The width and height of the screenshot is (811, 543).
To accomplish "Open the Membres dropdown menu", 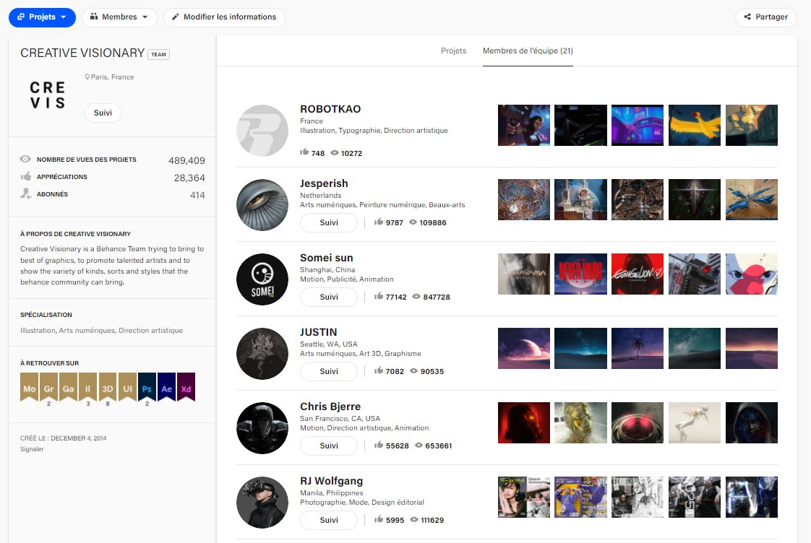I will (x=119, y=17).
